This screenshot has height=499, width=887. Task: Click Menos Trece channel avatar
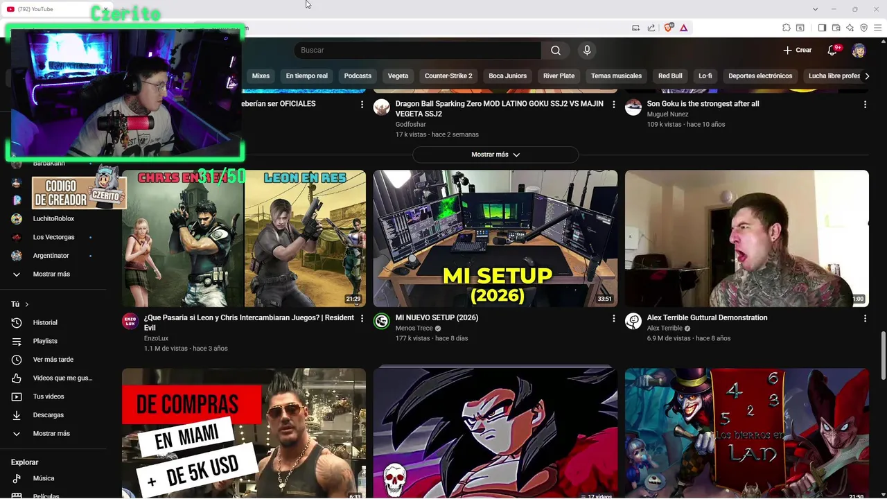382,321
